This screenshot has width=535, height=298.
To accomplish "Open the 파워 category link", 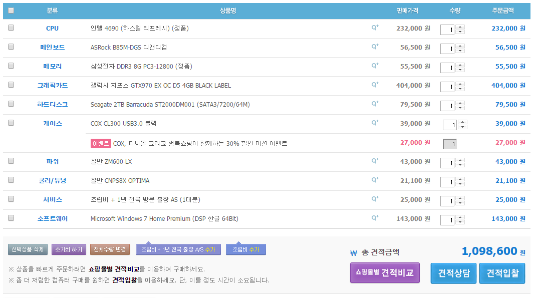I will (52, 162).
